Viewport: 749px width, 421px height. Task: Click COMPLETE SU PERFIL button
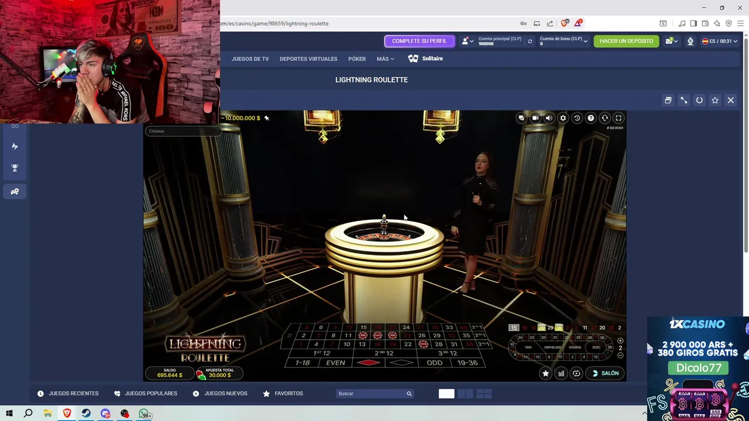(x=420, y=41)
